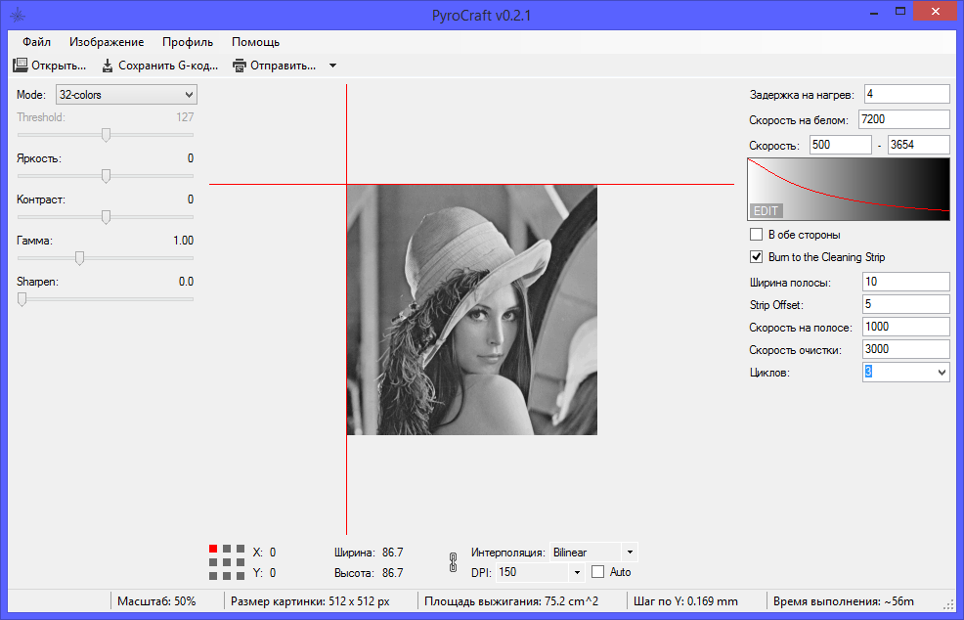The width and height of the screenshot is (964, 620).
Task: Click the Яркость brightness slider handle
Action: [x=106, y=176]
